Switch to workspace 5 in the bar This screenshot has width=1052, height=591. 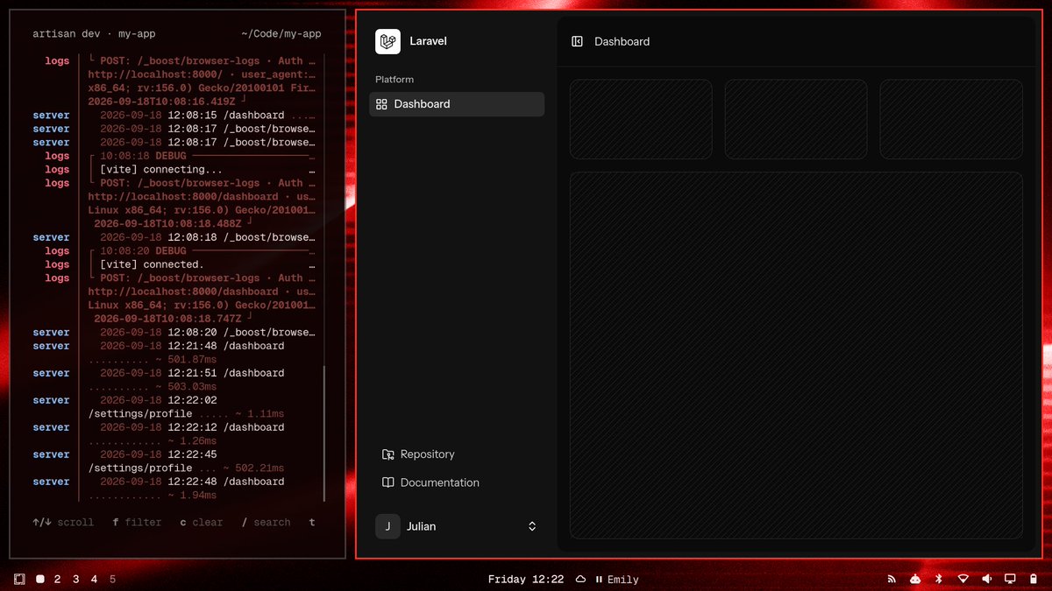coord(112,579)
